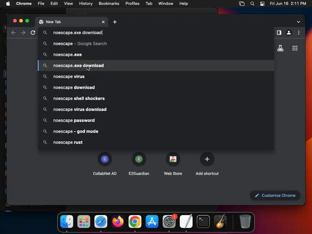Open the Web Store shortcut
This screenshot has height=234, width=312.
coord(173,164)
